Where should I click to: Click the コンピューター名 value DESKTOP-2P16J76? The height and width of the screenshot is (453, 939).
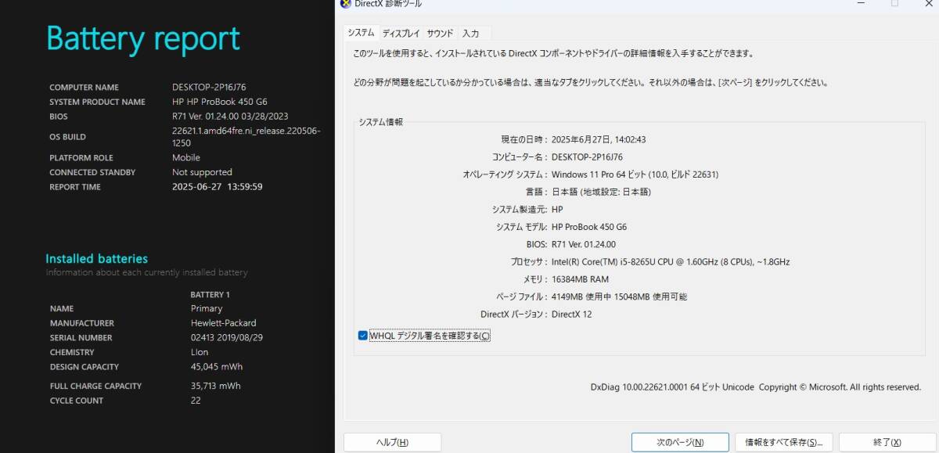coord(587,156)
